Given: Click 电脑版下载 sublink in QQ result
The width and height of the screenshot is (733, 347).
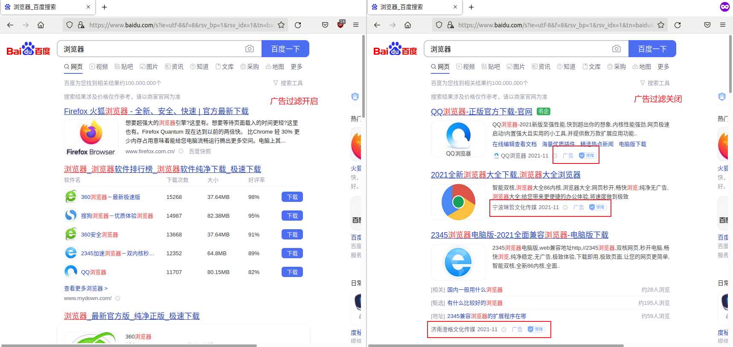Looking at the screenshot, I should tap(632, 144).
